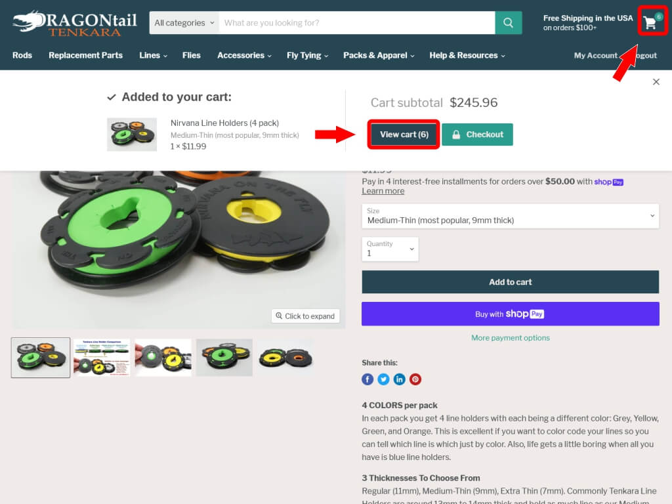The width and height of the screenshot is (672, 504).
Task: Proceed with the Checkout button
Action: [x=477, y=135]
